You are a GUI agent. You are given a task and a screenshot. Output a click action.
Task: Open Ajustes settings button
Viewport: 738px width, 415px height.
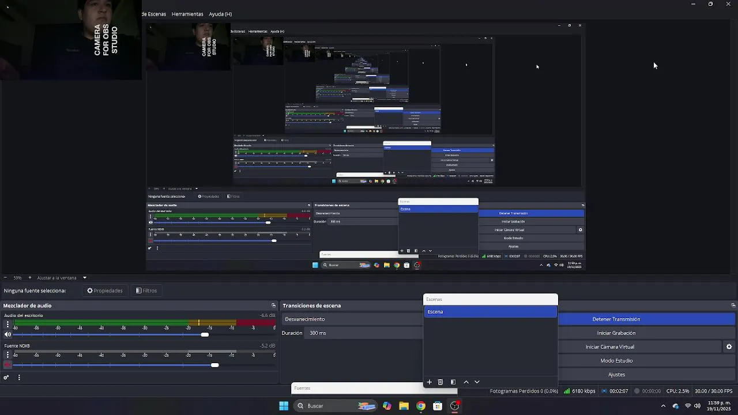point(616,375)
